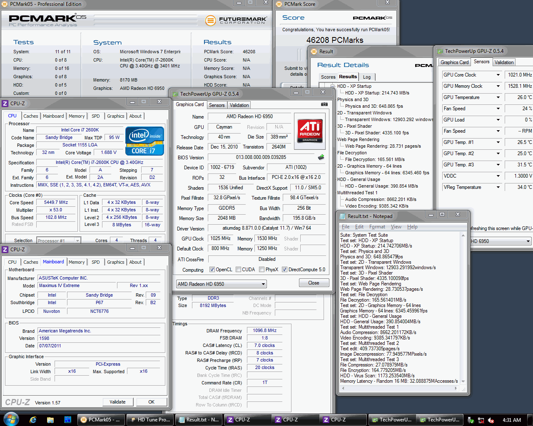Collapse the HDD - XP Startup tree node

[x=333, y=86]
